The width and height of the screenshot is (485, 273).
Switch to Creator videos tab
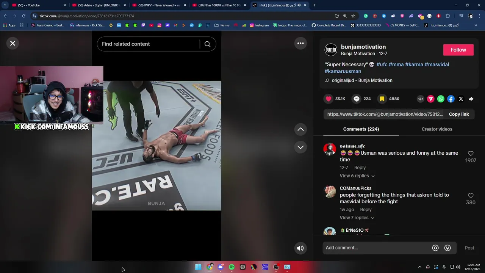437,129
